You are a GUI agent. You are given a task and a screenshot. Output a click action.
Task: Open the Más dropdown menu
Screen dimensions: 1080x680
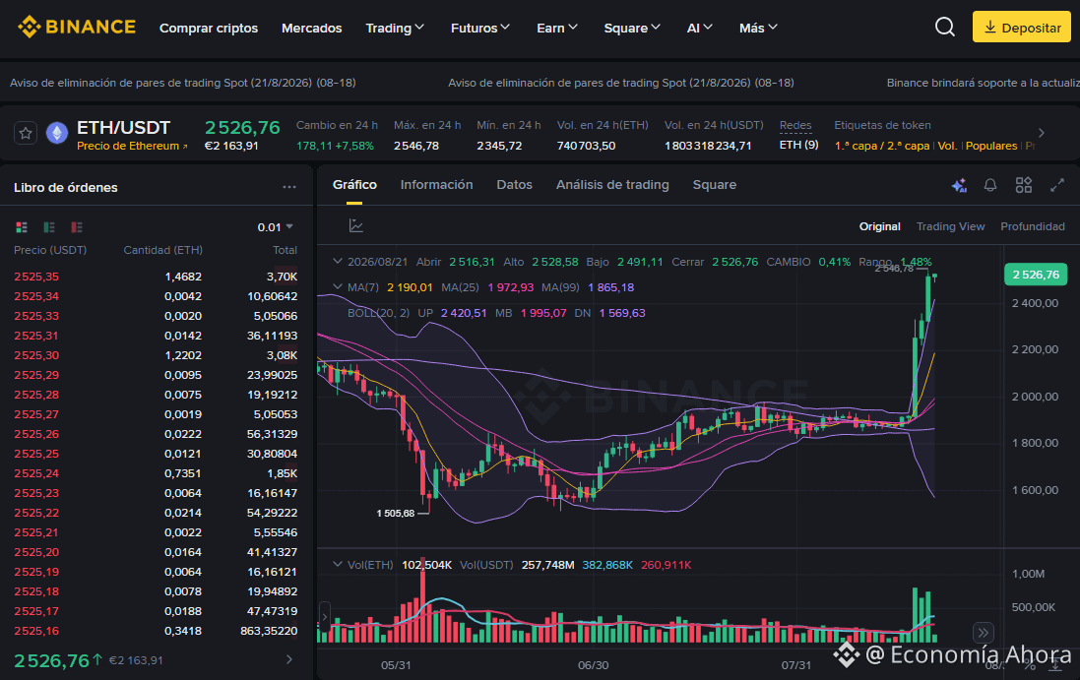(758, 28)
